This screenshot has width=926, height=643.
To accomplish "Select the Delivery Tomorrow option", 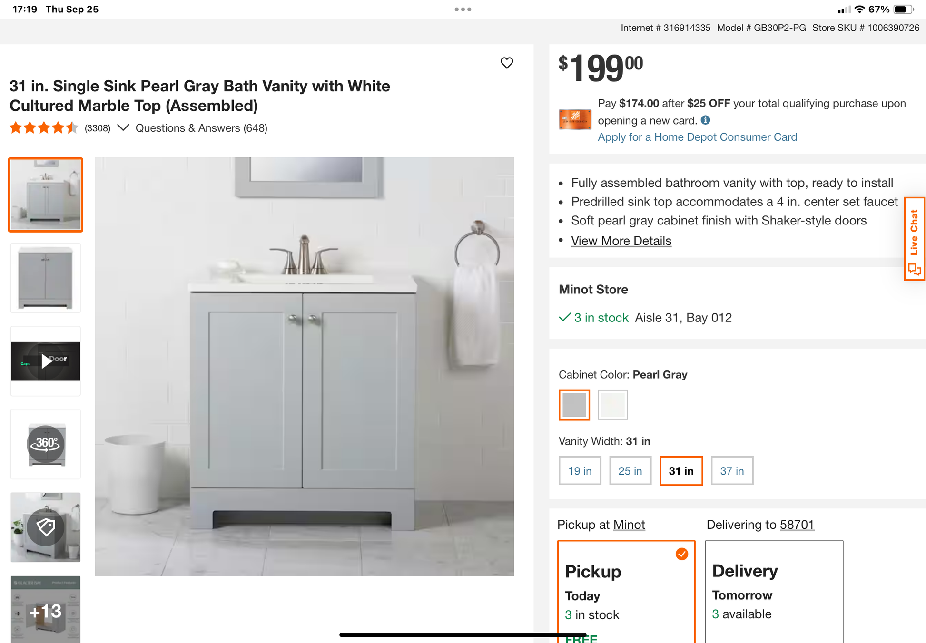I will 774,592.
